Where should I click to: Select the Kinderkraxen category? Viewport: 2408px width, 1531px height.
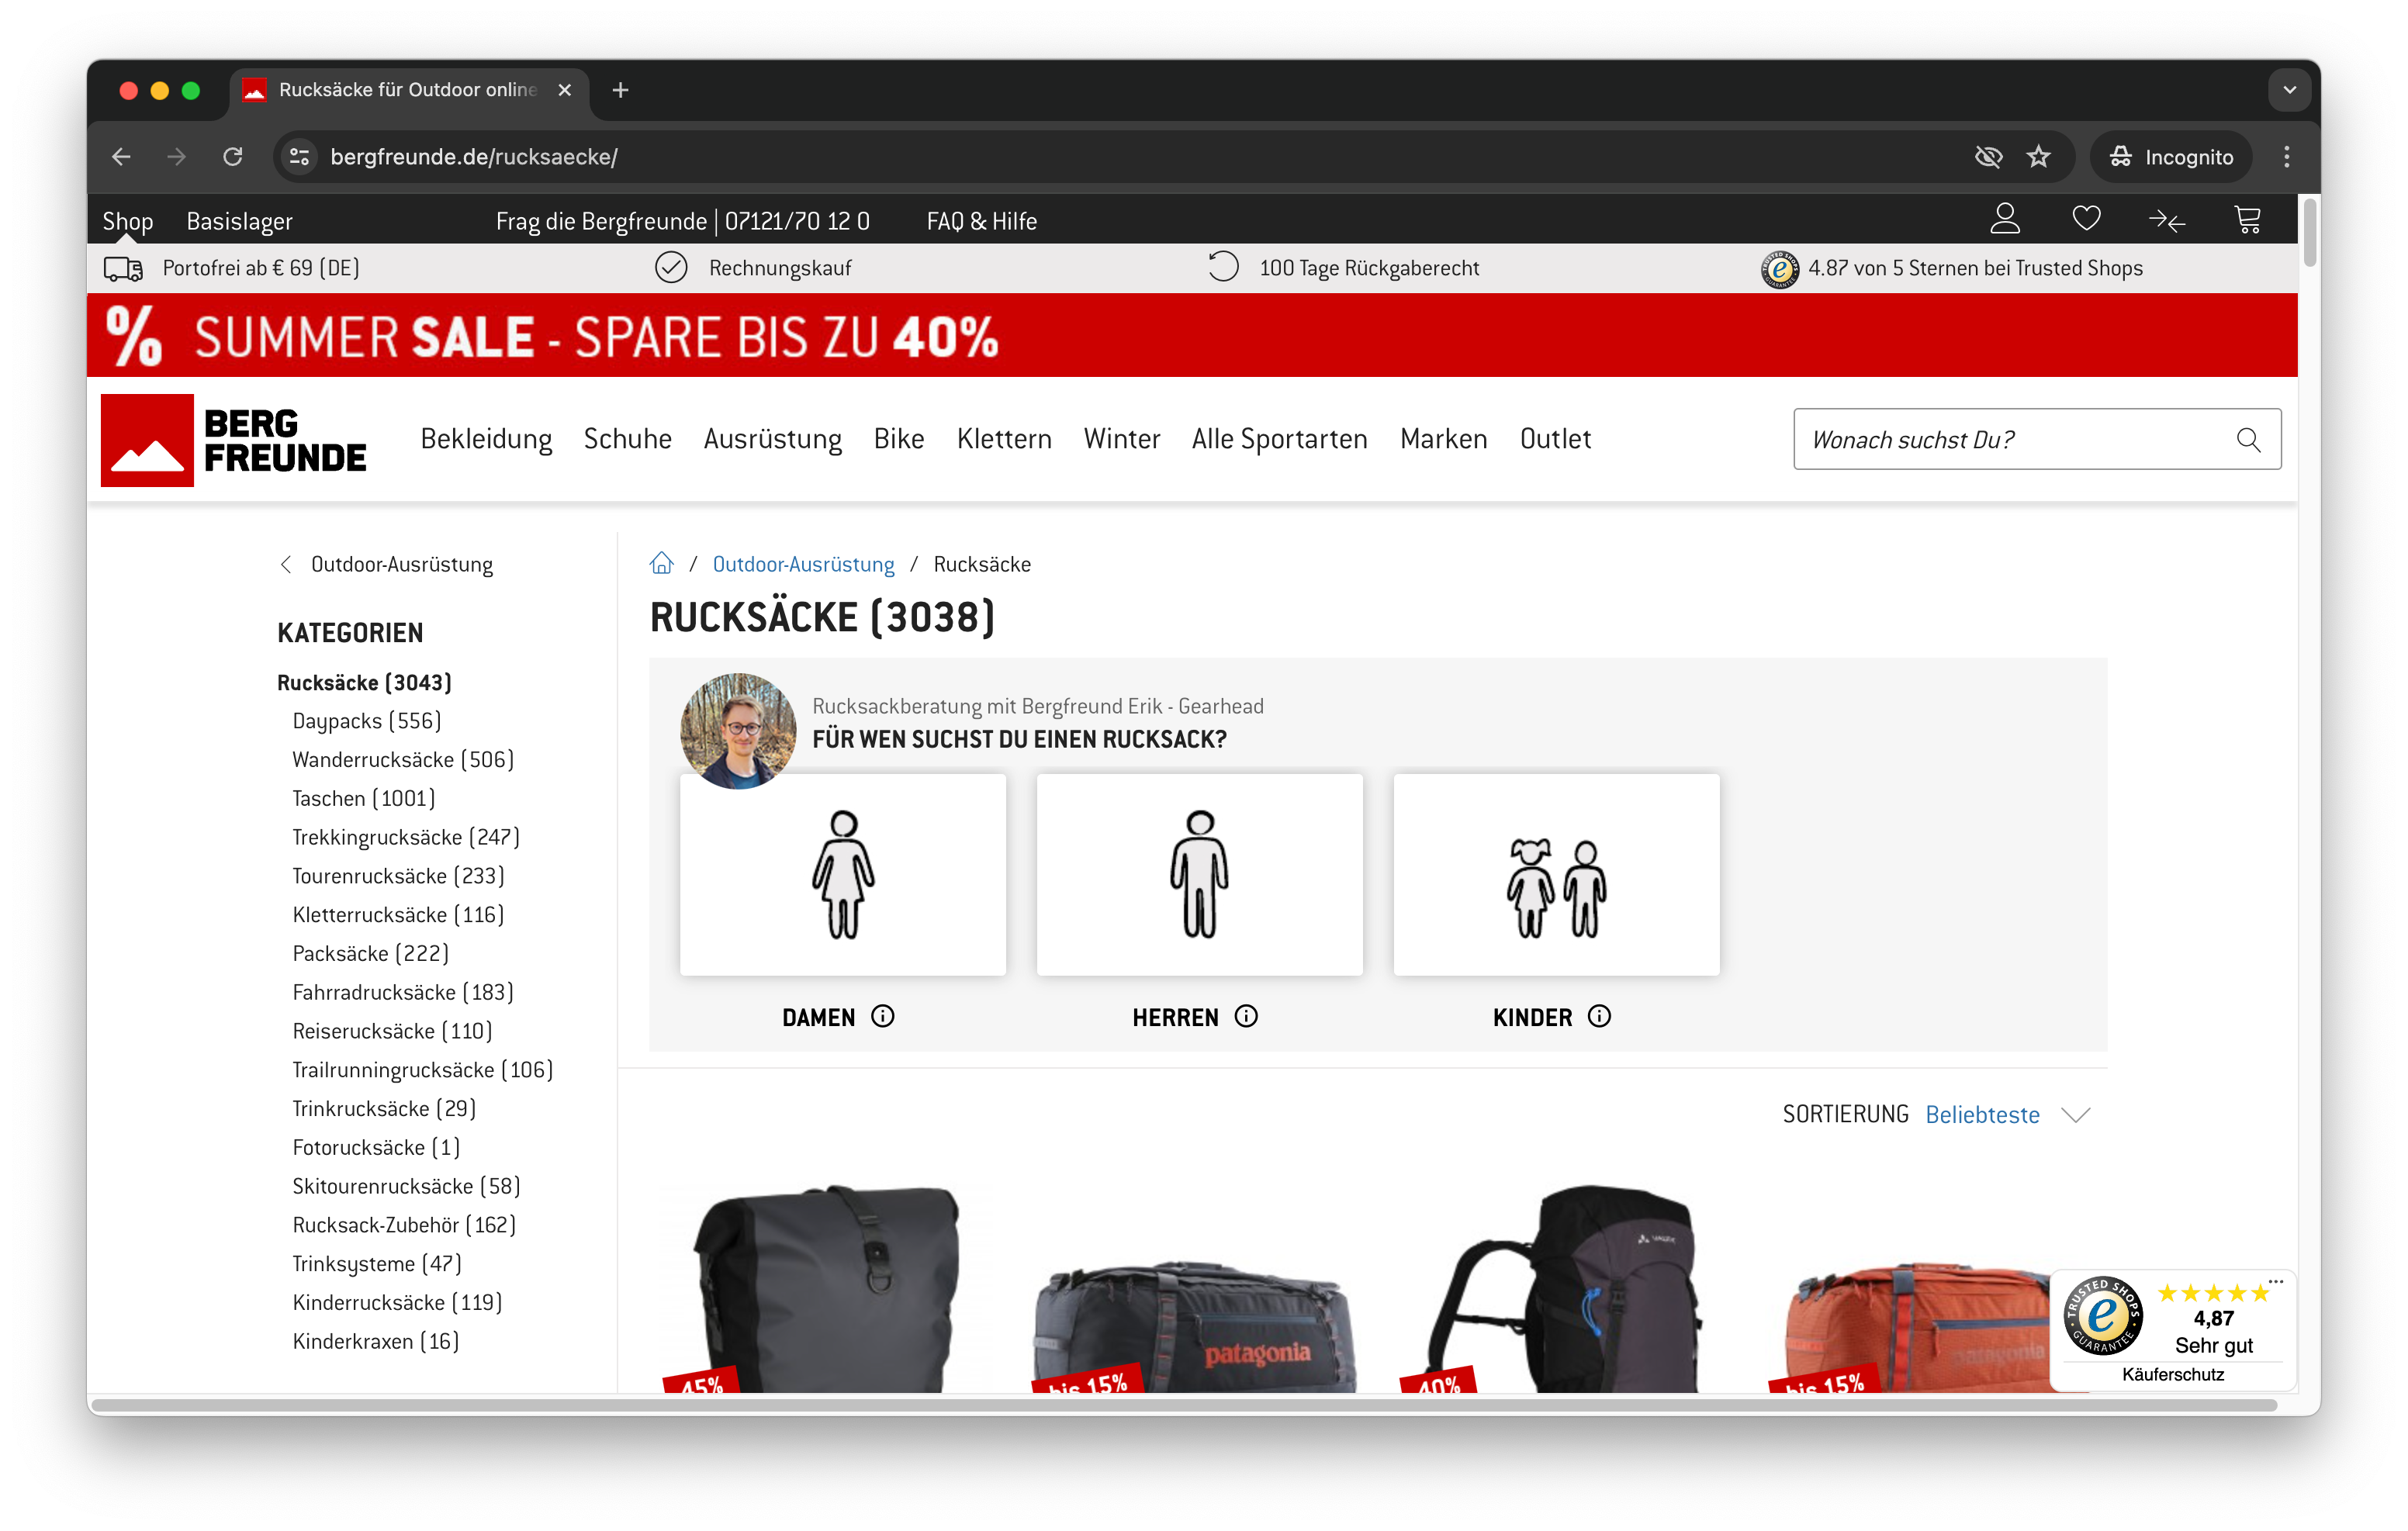click(x=376, y=1341)
